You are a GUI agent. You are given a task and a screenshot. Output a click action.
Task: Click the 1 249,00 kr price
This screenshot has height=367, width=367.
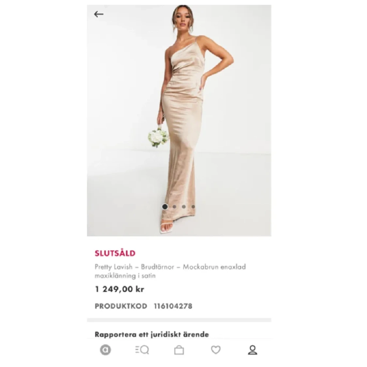pyautogui.click(x=119, y=289)
